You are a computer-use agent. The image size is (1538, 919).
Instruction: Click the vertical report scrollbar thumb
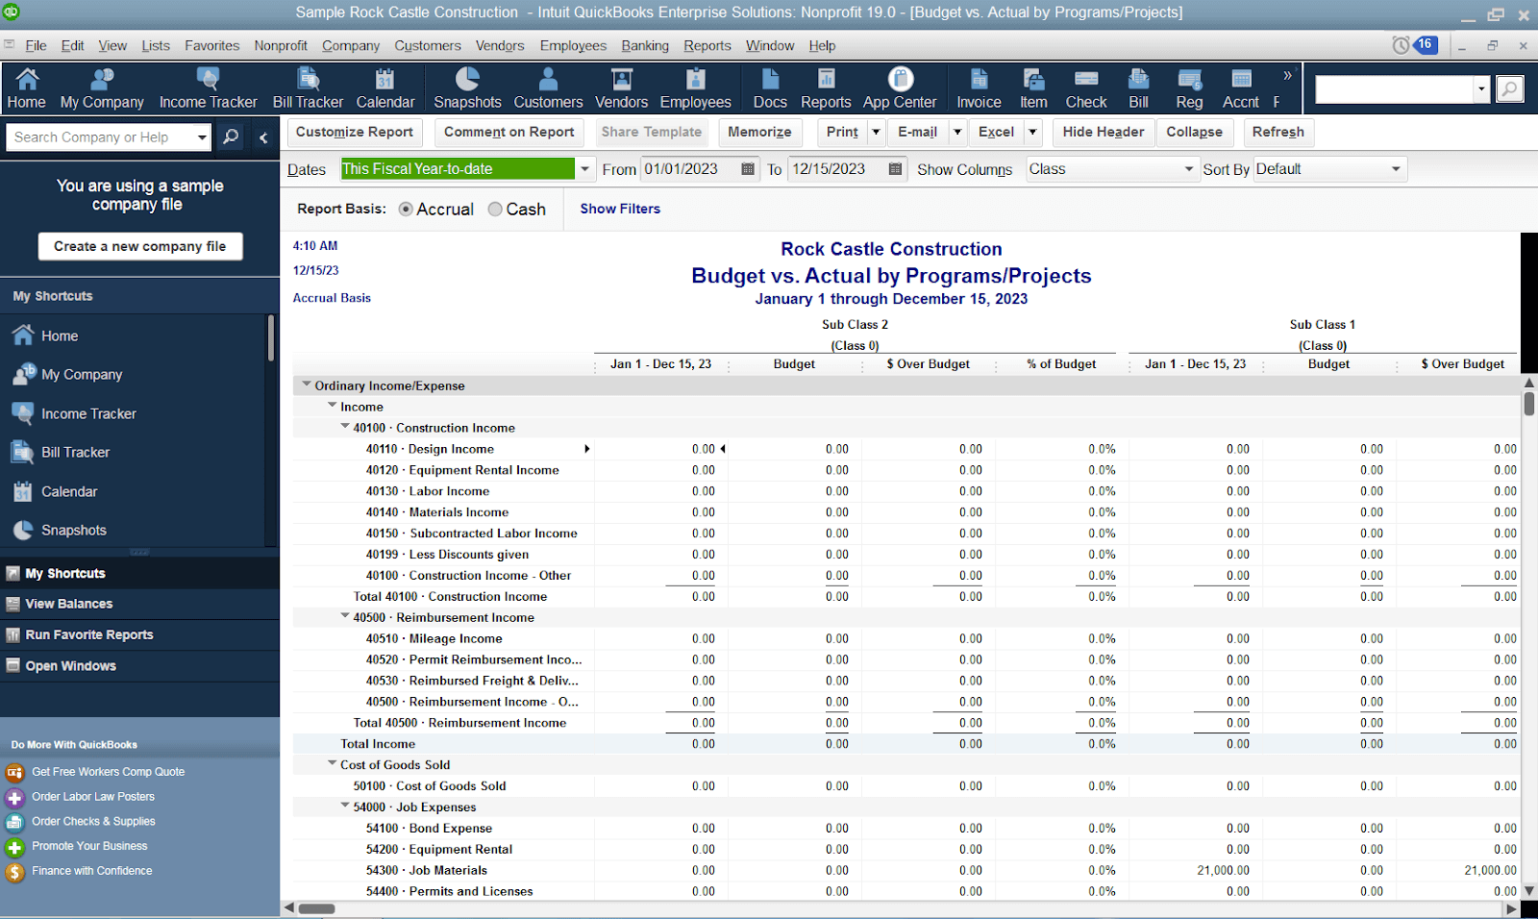tap(1529, 404)
